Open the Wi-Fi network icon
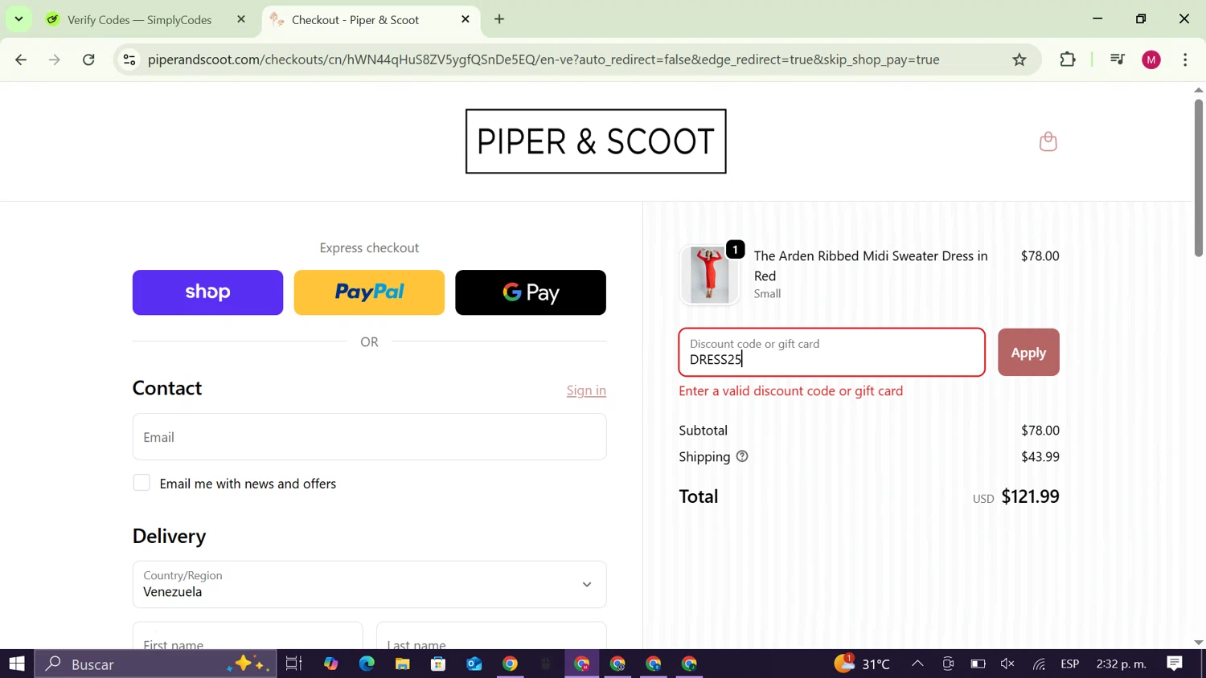 click(1040, 664)
